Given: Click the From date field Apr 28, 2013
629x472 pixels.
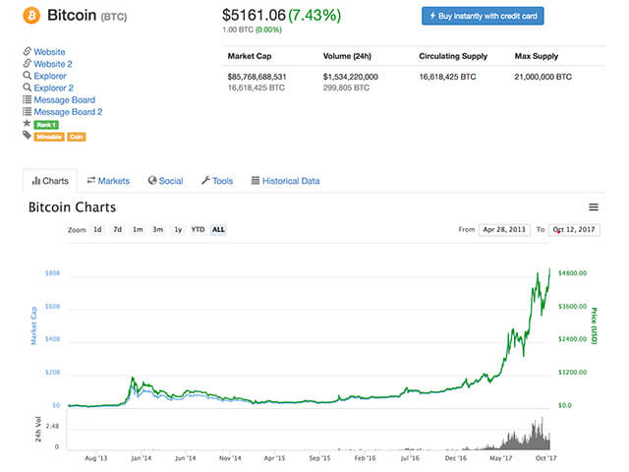Looking at the screenshot, I should coord(504,229).
